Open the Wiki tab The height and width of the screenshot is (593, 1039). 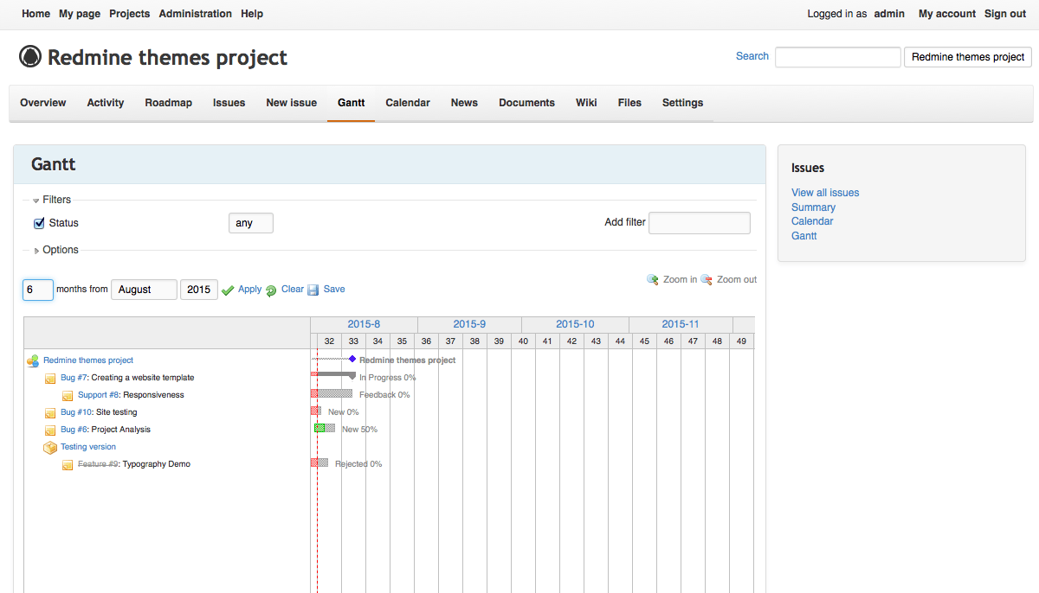click(586, 103)
